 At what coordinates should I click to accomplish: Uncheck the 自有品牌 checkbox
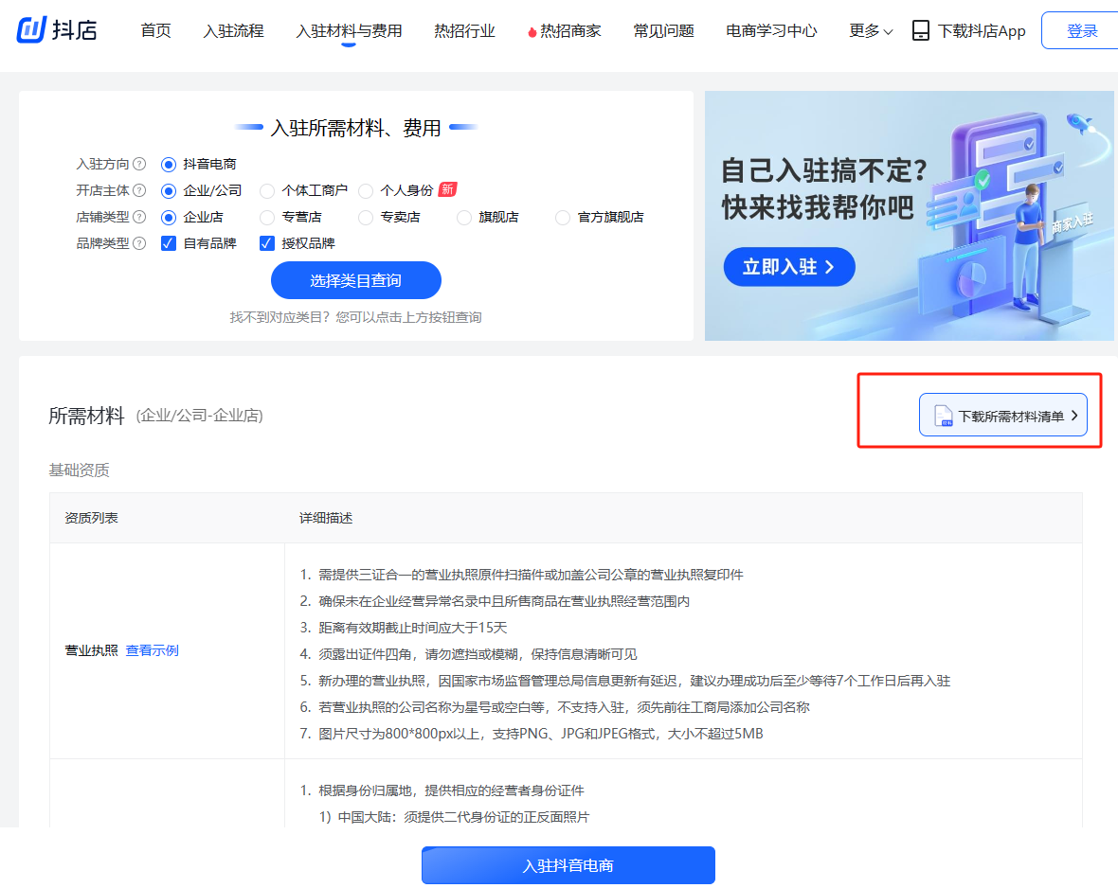[x=169, y=243]
